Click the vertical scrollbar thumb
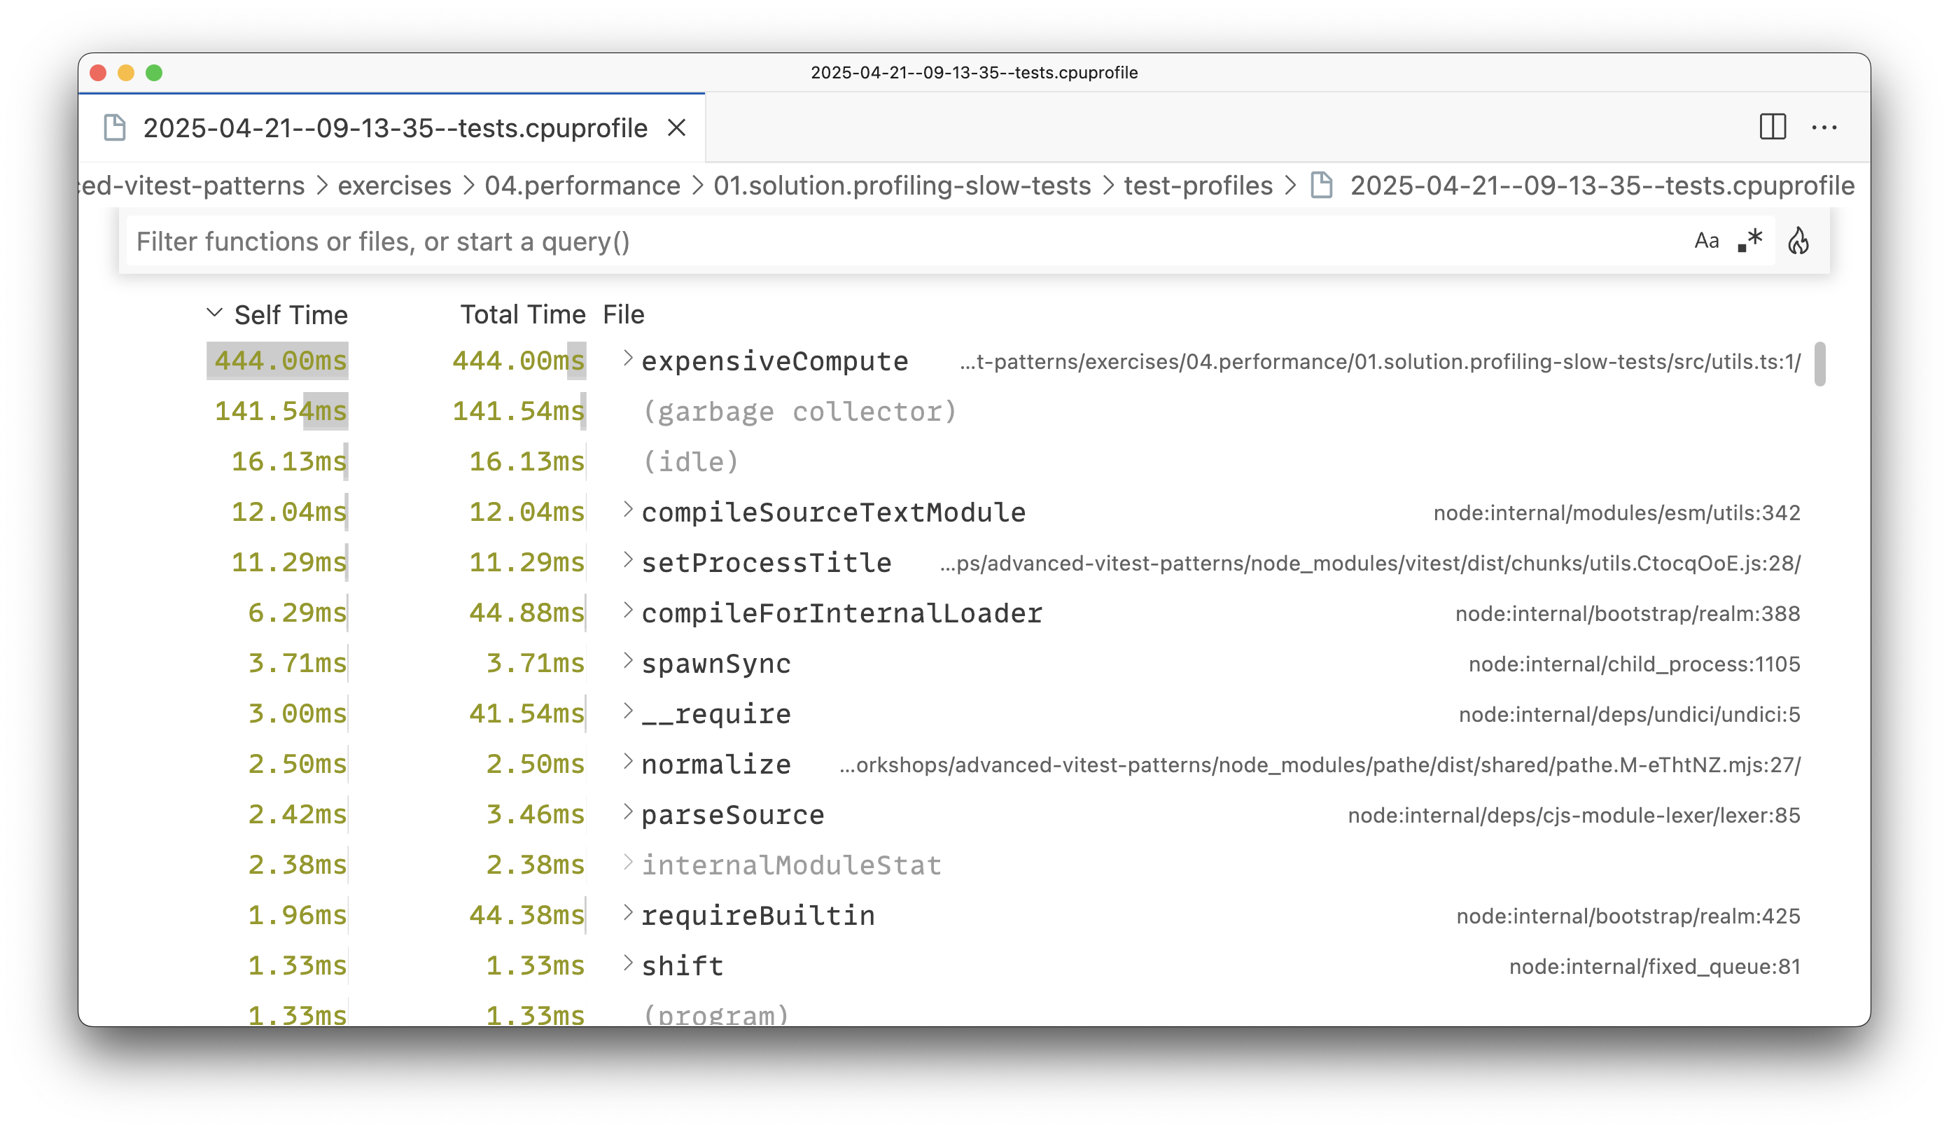Image resolution: width=1949 pixels, height=1130 pixels. point(1820,363)
